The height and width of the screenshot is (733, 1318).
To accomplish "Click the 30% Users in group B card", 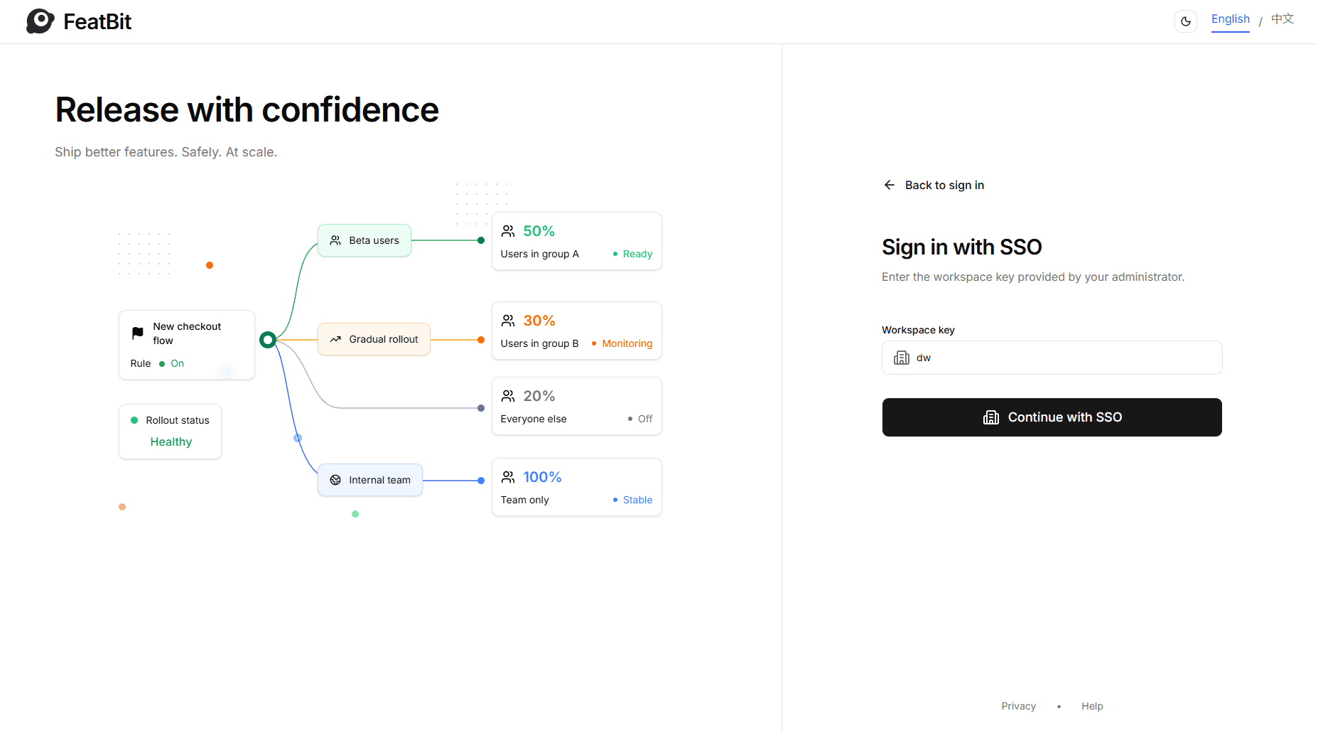I will coord(577,331).
